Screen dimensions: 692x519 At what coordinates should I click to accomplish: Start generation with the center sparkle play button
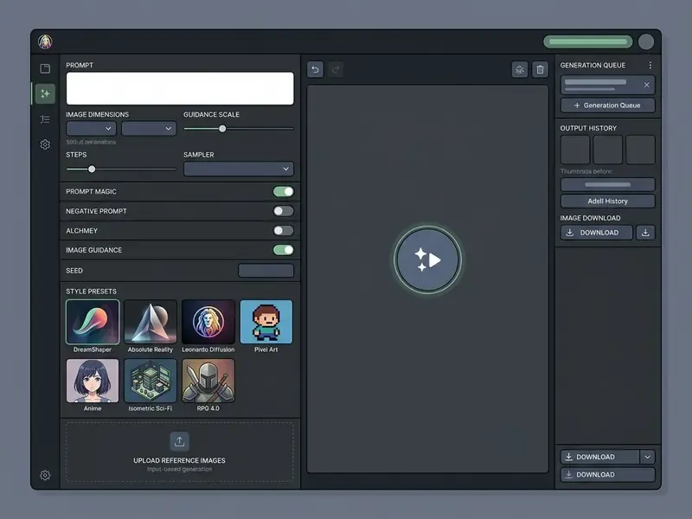pos(427,259)
